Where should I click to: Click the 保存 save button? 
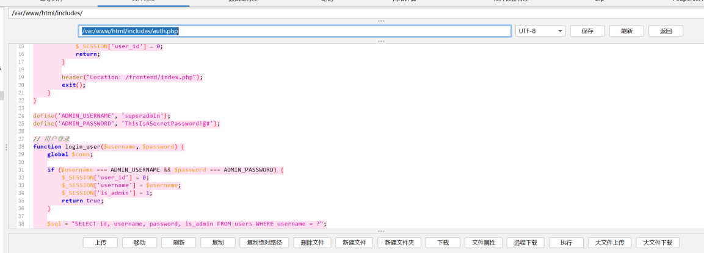tap(587, 31)
